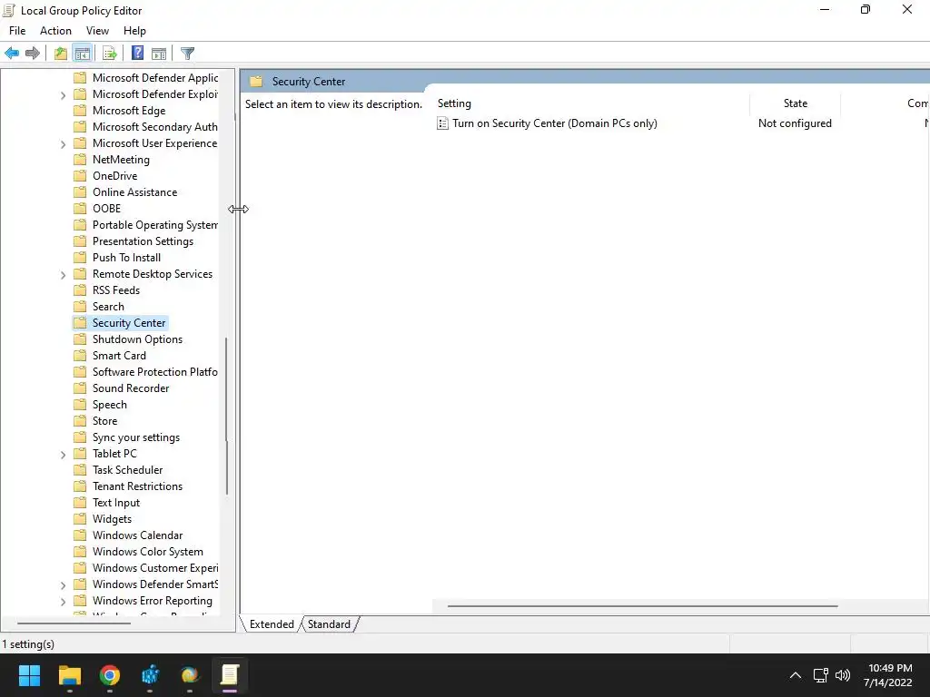
Task: Open the Help toolbar icon
Action: 138,54
